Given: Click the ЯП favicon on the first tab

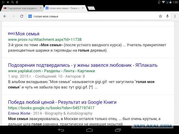Looking at the screenshot, I should click(x=5, y=8).
